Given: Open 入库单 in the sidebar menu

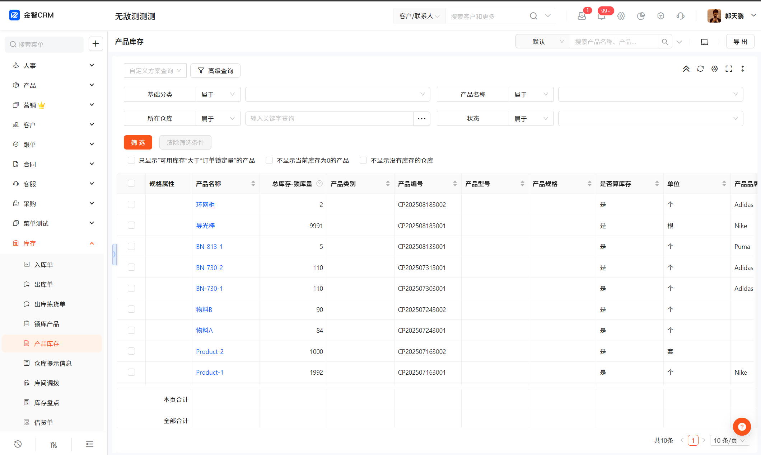Looking at the screenshot, I should click(43, 265).
